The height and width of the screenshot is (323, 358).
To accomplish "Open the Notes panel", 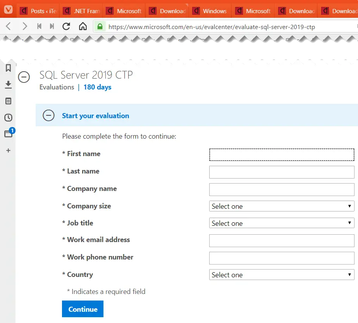I will pyautogui.click(x=8, y=101).
